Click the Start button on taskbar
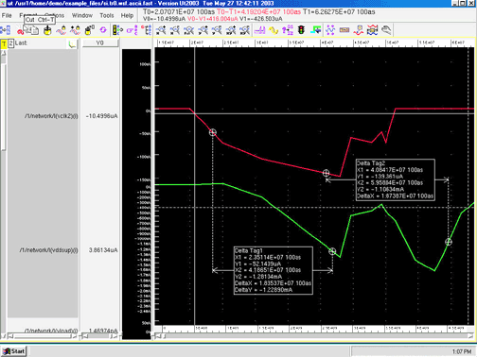 (14, 351)
